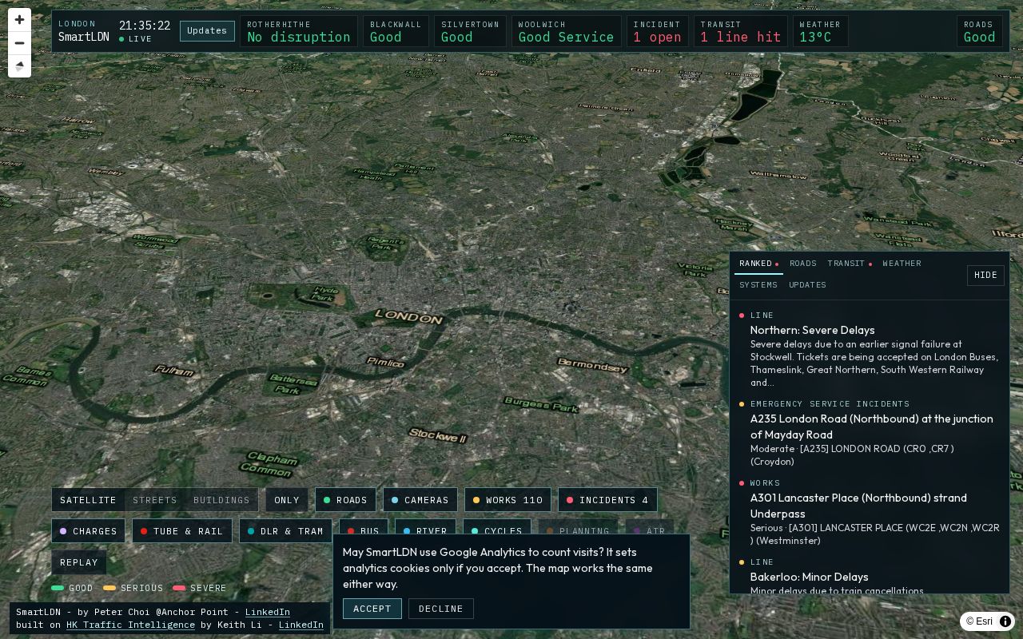Click the Silvertown Good status tile
This screenshot has height=639, width=1023.
point(470,32)
